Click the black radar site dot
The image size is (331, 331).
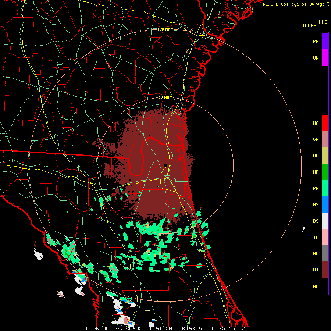[x=165, y=165]
